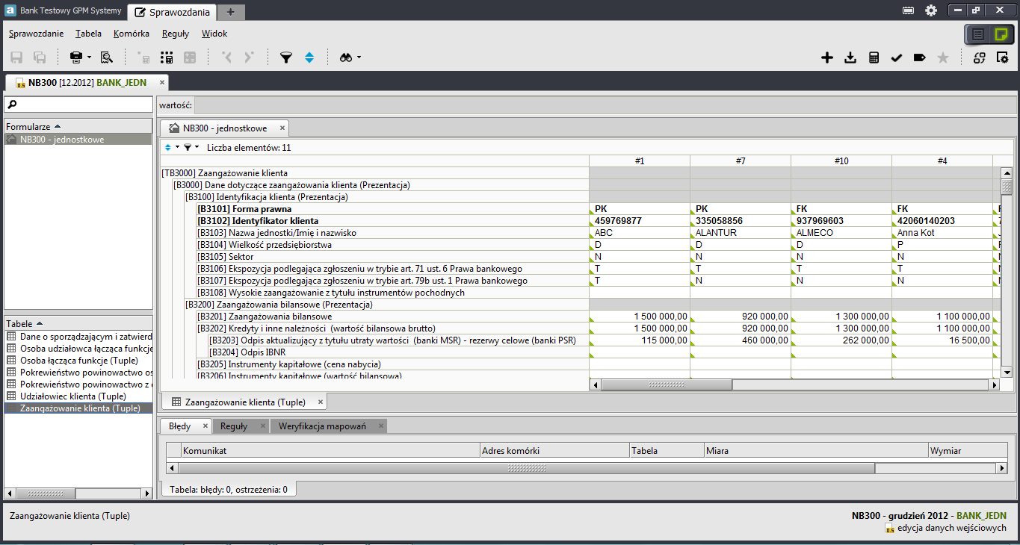Click the cell with value 459769877

[x=640, y=221]
